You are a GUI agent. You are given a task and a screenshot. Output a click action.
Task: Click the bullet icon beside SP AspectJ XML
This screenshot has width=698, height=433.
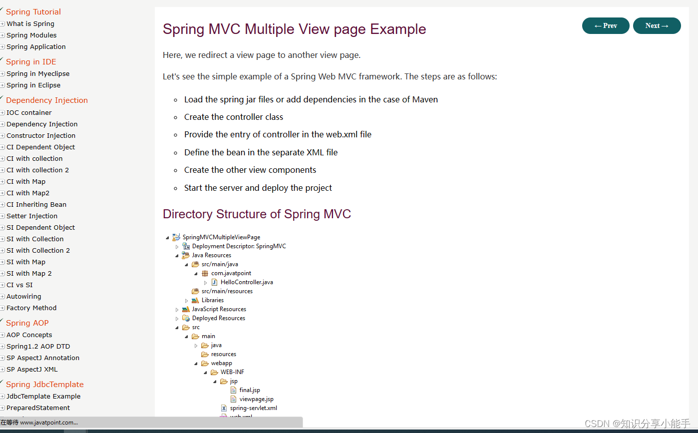tap(2, 370)
